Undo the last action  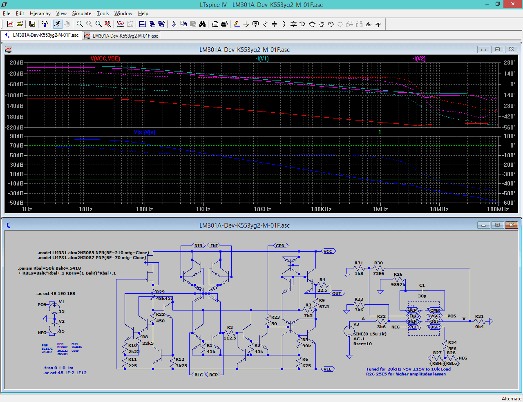tap(330, 24)
